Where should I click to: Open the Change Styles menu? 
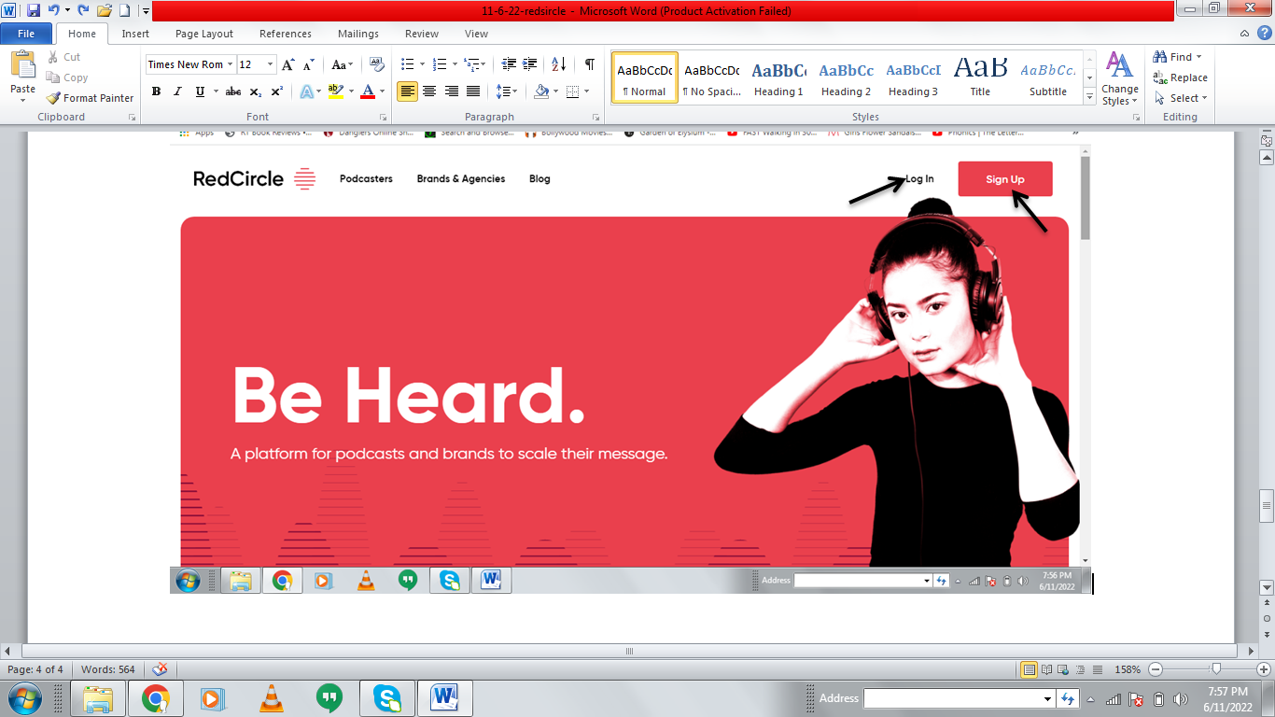tap(1119, 78)
